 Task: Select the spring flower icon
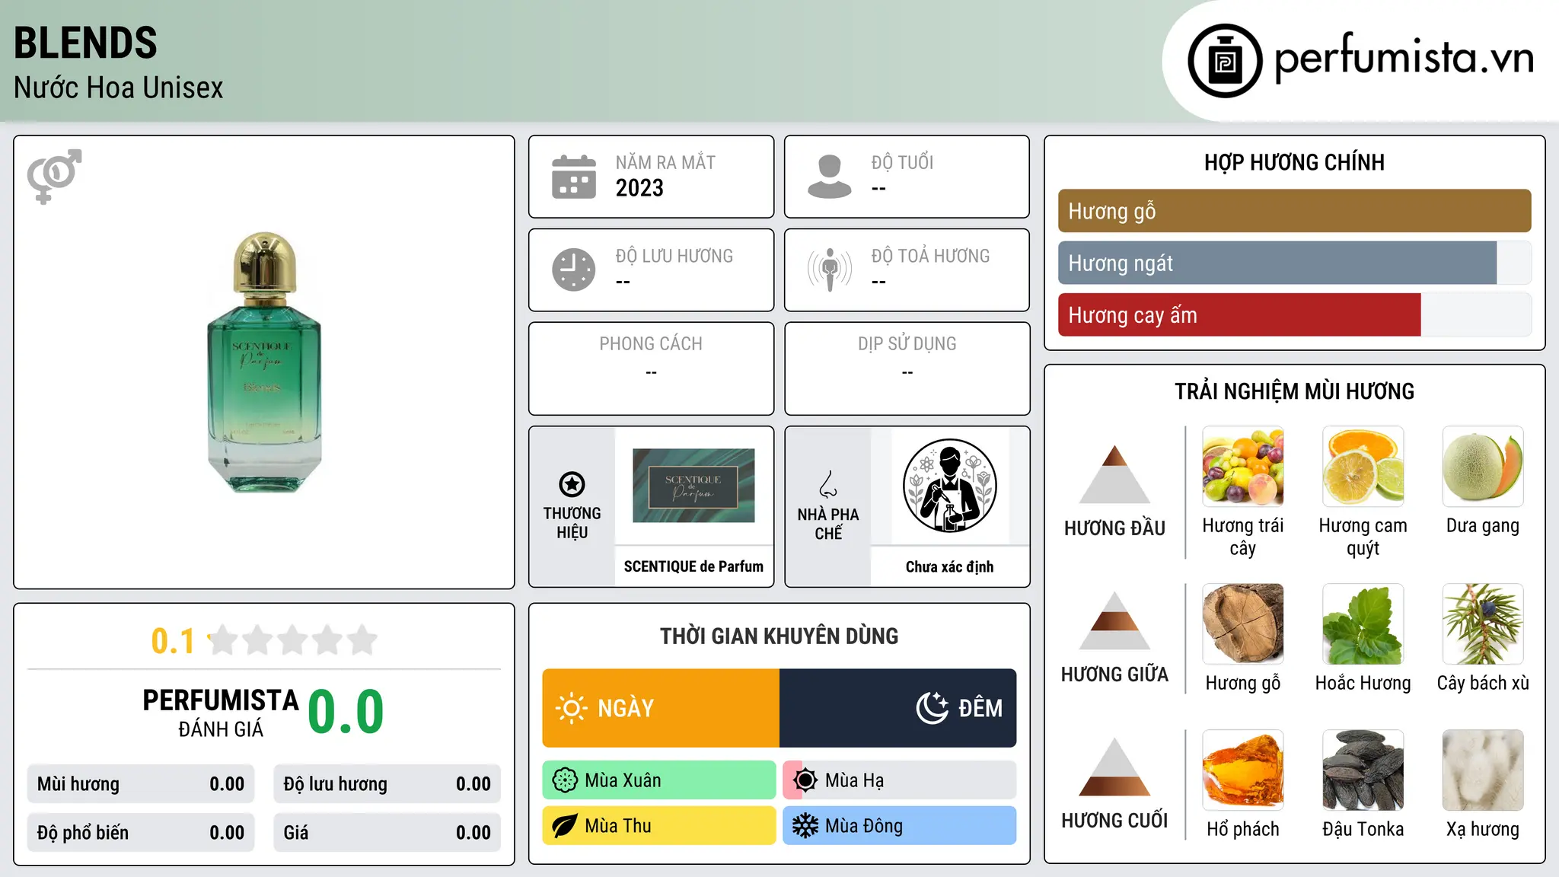click(565, 780)
